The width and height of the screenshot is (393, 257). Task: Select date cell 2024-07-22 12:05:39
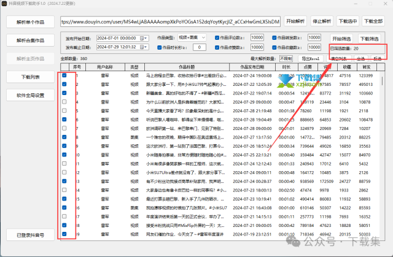point(252,84)
